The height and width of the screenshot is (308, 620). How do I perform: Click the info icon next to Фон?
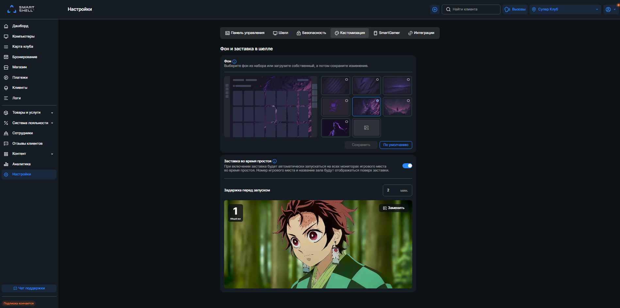tap(234, 61)
